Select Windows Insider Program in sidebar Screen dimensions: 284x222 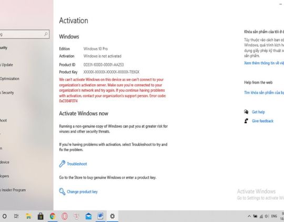pyautogui.click(x=13, y=190)
